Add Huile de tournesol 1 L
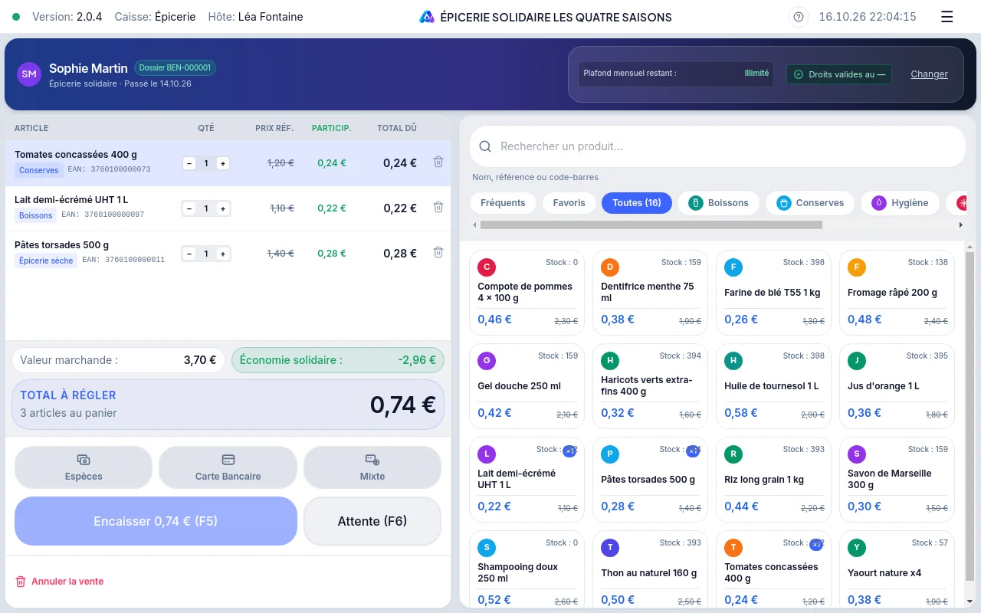The image size is (981, 613). point(774,386)
